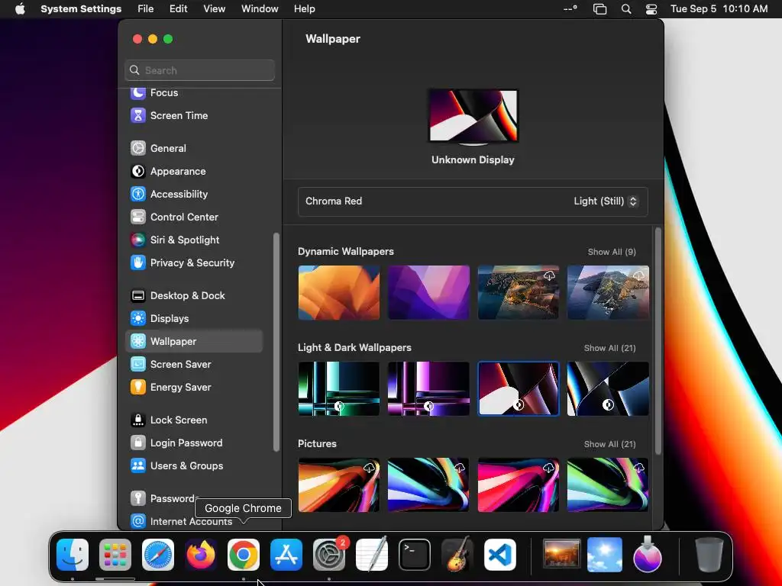This screenshot has height=586, width=782.
Task: Open the Apple menu
Action: click(x=20, y=9)
